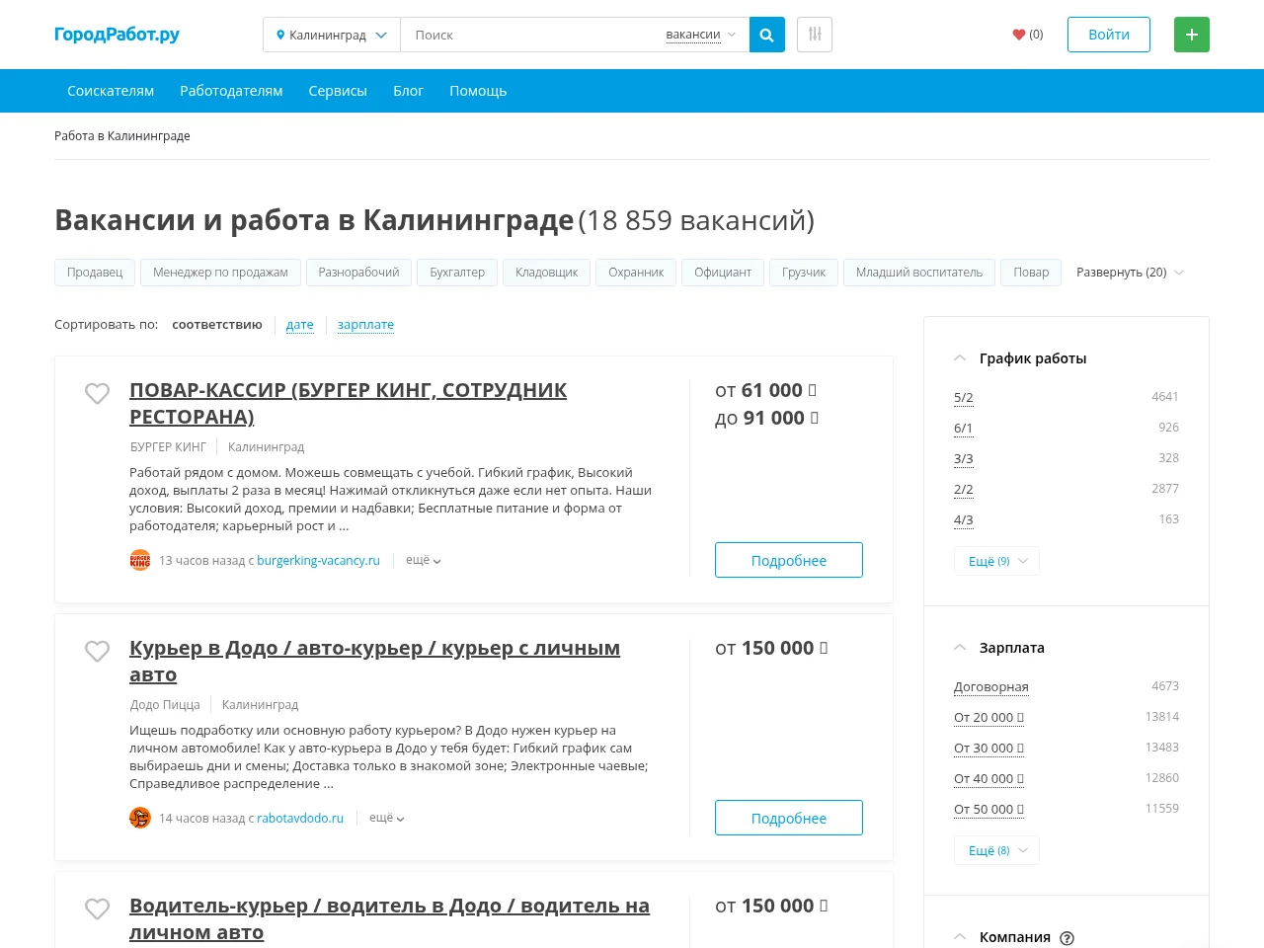
Task: Filter by 5/2 schedule
Action: pos(964,398)
